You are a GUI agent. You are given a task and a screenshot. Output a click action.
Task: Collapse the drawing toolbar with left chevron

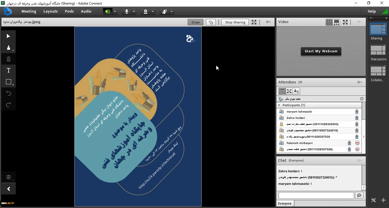(9, 189)
